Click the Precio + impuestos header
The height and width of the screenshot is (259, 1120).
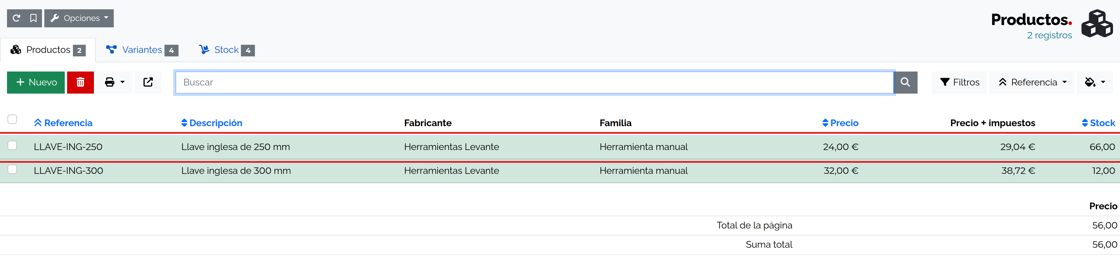click(993, 123)
